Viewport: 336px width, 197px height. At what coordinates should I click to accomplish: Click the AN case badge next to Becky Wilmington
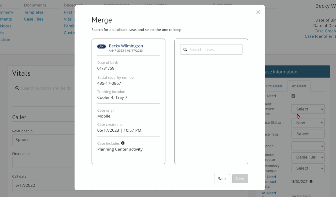[x=101, y=46]
